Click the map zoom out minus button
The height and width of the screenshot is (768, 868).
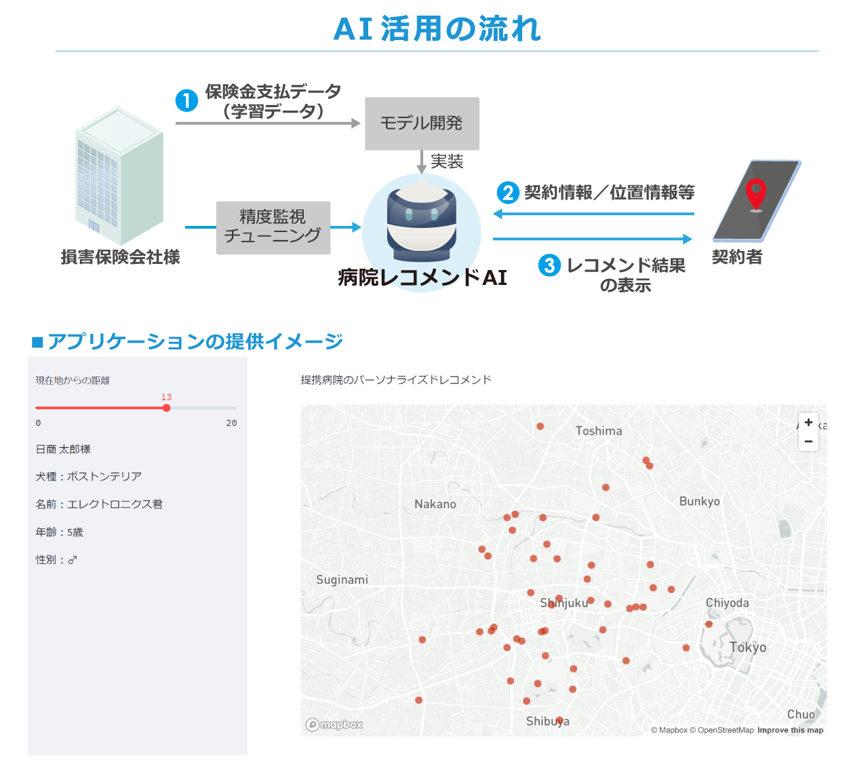pos(808,442)
